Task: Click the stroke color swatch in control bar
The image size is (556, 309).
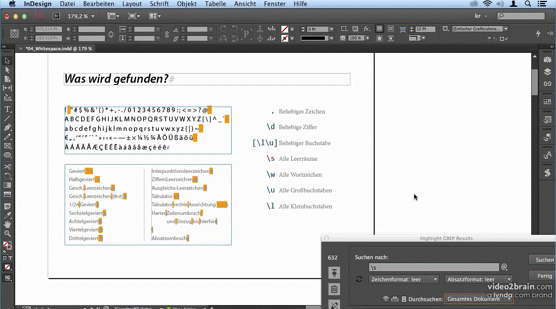Action: pyautogui.click(x=285, y=38)
